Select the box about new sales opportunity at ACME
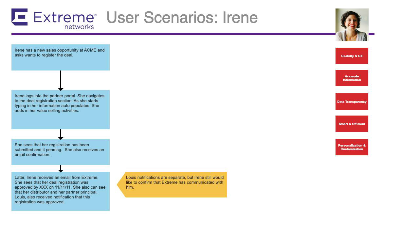 tap(61, 57)
